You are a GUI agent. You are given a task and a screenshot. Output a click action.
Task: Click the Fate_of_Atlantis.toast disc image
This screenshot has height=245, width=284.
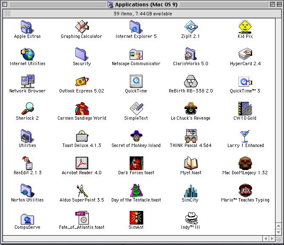[x=82, y=217]
